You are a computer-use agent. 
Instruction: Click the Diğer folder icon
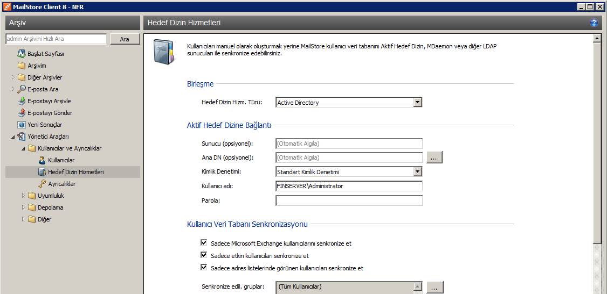tap(32, 219)
